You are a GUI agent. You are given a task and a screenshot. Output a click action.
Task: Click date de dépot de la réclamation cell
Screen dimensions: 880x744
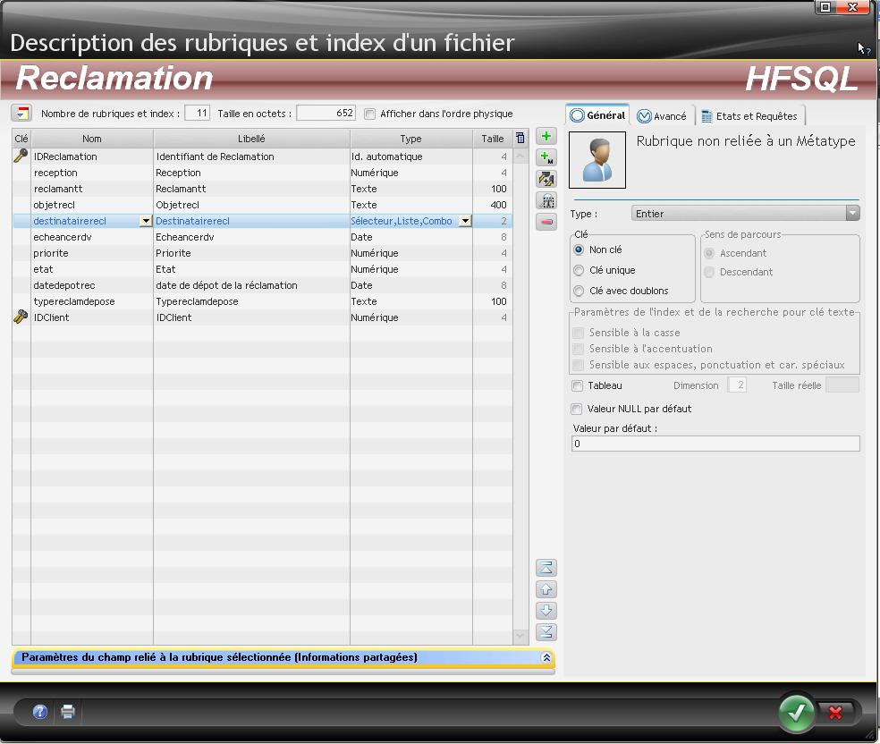pos(251,285)
